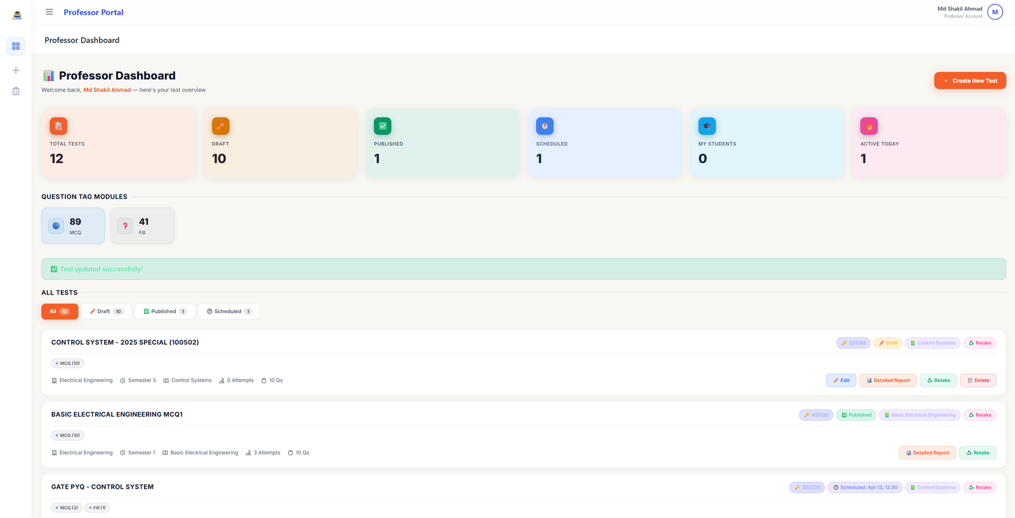Select the Draft filter tab
The image size is (1015, 518).
click(105, 311)
